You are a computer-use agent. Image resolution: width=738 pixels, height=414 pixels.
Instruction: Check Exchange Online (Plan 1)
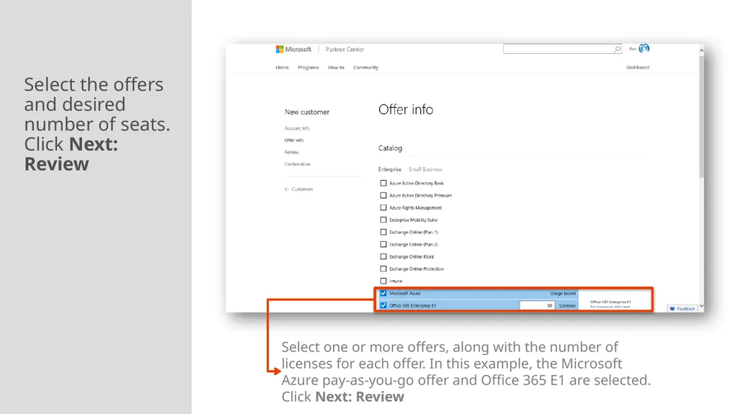(x=383, y=232)
